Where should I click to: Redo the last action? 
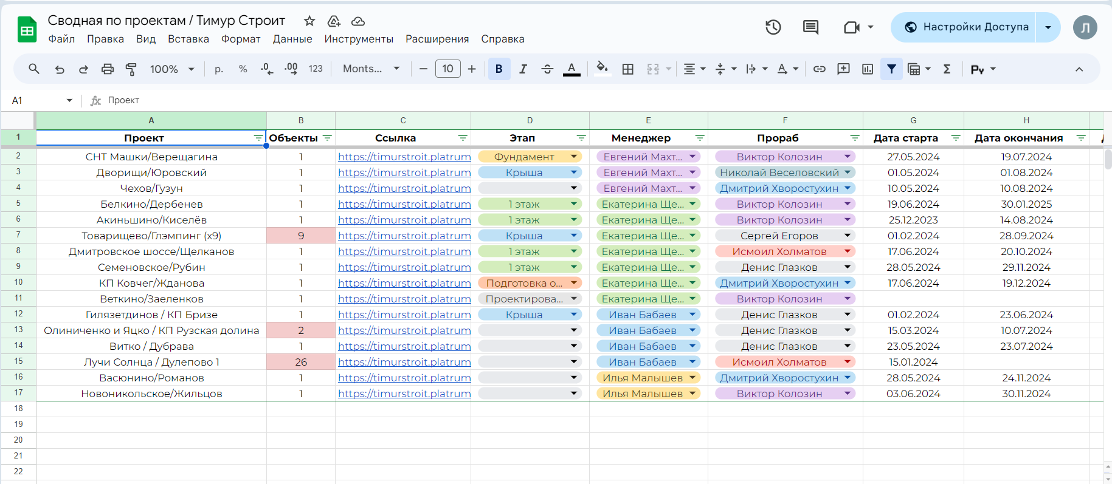(x=83, y=69)
